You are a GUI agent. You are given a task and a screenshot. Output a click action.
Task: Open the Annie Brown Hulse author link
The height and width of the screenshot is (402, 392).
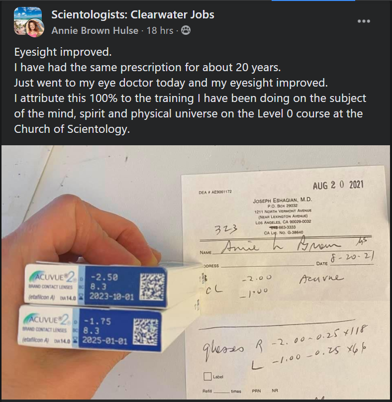(x=95, y=30)
